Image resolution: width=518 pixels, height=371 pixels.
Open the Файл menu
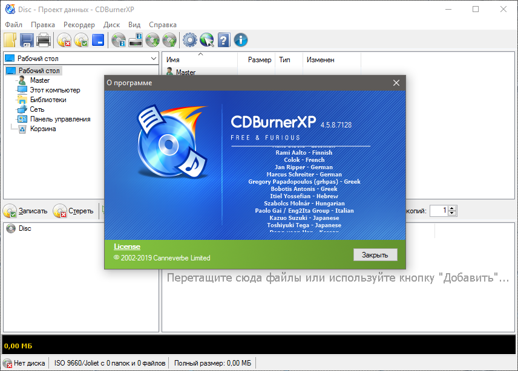coord(13,25)
